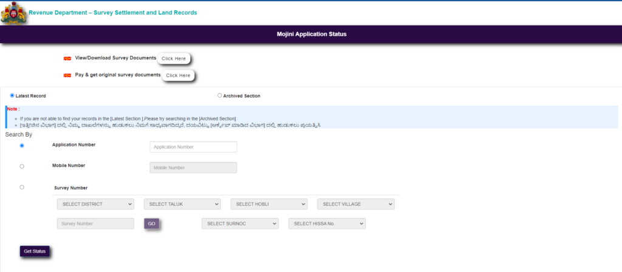This screenshot has height=272, width=622.
Task: Select the Archived Section radio button
Action: (x=220, y=95)
